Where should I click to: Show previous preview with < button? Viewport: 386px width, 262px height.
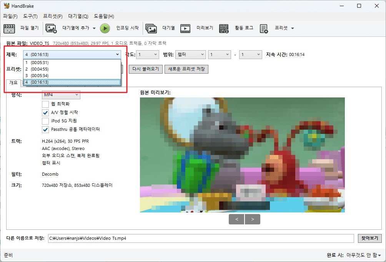point(236,219)
